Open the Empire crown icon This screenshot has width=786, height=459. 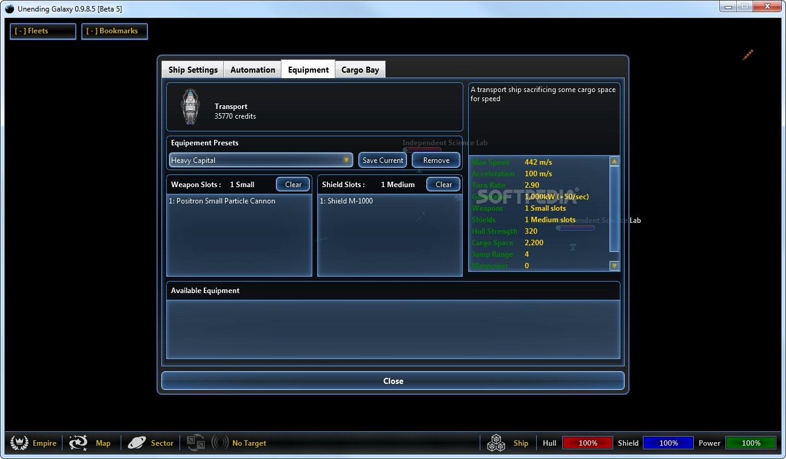20,443
